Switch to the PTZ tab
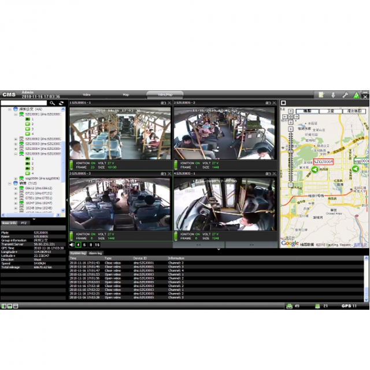Image resolution: width=370 pixels, height=370 pixels. tap(24, 223)
